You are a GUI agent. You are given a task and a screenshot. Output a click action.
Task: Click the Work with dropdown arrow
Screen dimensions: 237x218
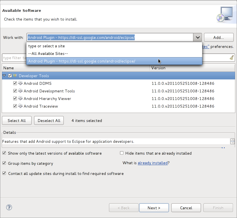click(198, 37)
